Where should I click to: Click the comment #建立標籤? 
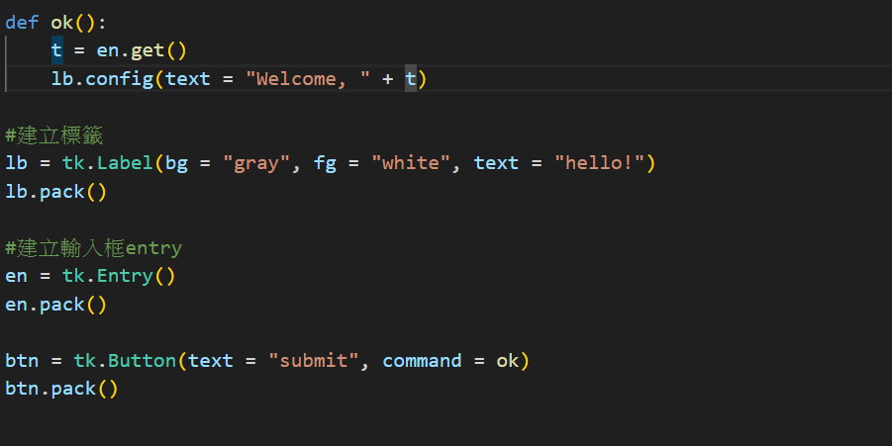[54, 135]
